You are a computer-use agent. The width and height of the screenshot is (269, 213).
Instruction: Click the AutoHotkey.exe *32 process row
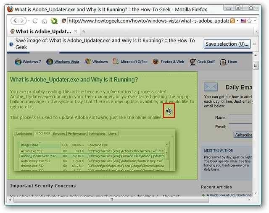pos(92,161)
